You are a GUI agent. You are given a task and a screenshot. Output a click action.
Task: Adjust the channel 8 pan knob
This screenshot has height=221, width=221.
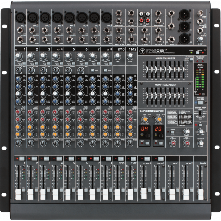tap(105, 143)
